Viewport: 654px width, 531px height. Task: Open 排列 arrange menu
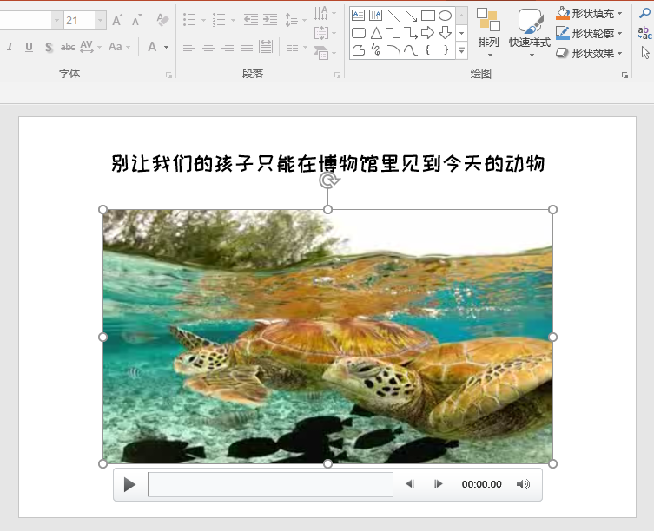pyautogui.click(x=488, y=32)
